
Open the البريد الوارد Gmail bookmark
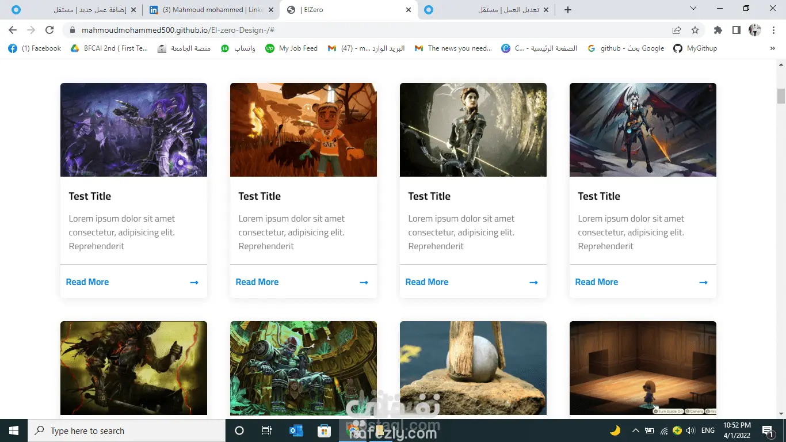coord(366,48)
